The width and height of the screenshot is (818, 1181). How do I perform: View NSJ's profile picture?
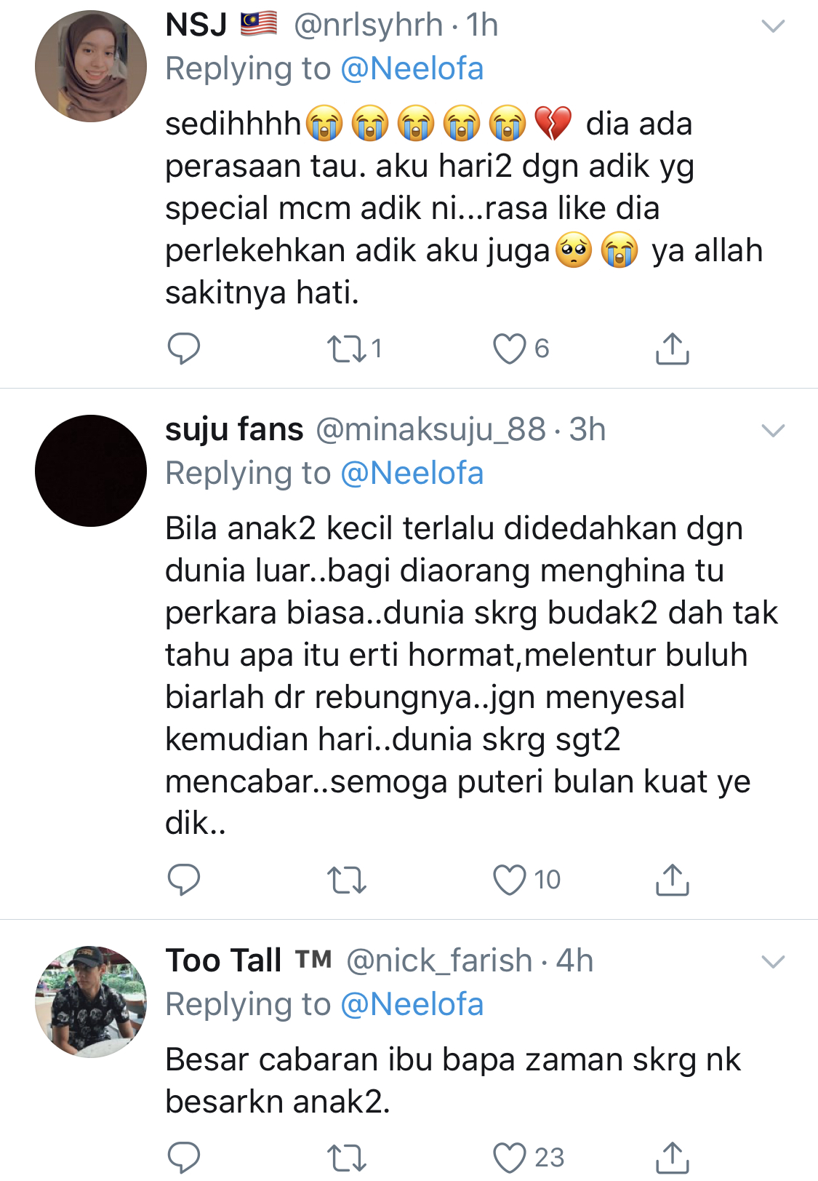click(x=91, y=66)
